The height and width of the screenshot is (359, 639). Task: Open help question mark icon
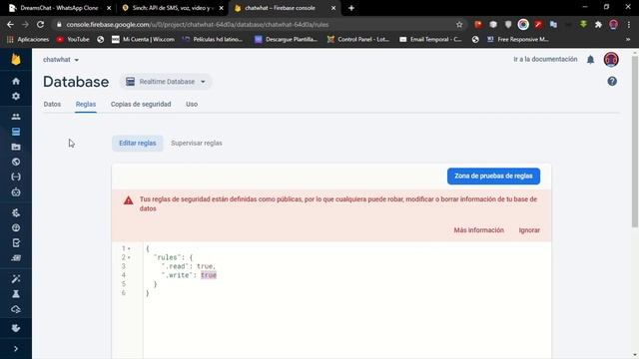click(612, 82)
